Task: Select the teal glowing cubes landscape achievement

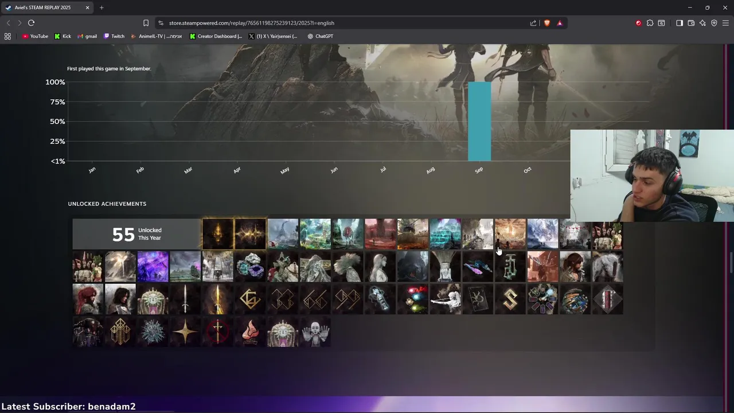Action: pyautogui.click(x=446, y=234)
